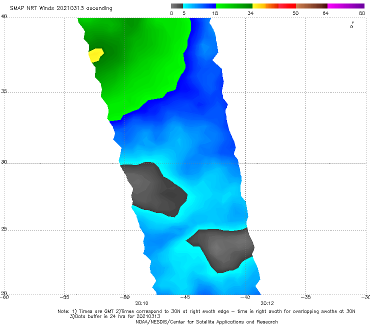The image size is (370, 325).
Task: Click the brown segment of the color bar
Action: click(311, 6)
